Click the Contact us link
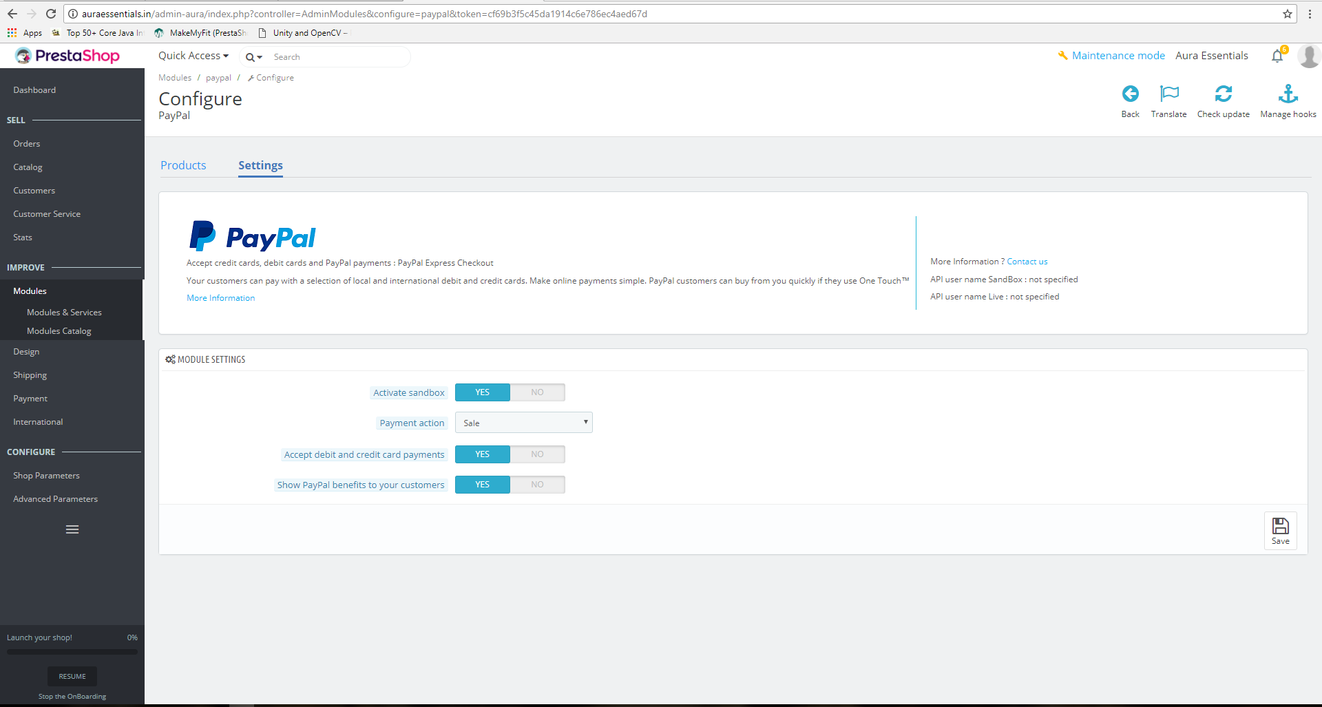Viewport: 1322px width, 707px height. [x=1027, y=262]
